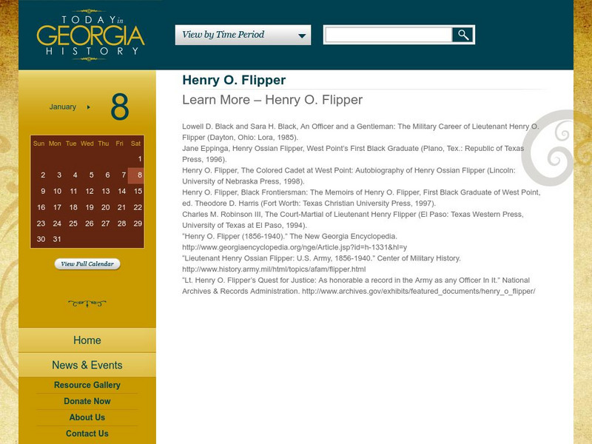Open the Today in Georgia History logo
The height and width of the screenshot is (444, 592).
[x=90, y=35]
